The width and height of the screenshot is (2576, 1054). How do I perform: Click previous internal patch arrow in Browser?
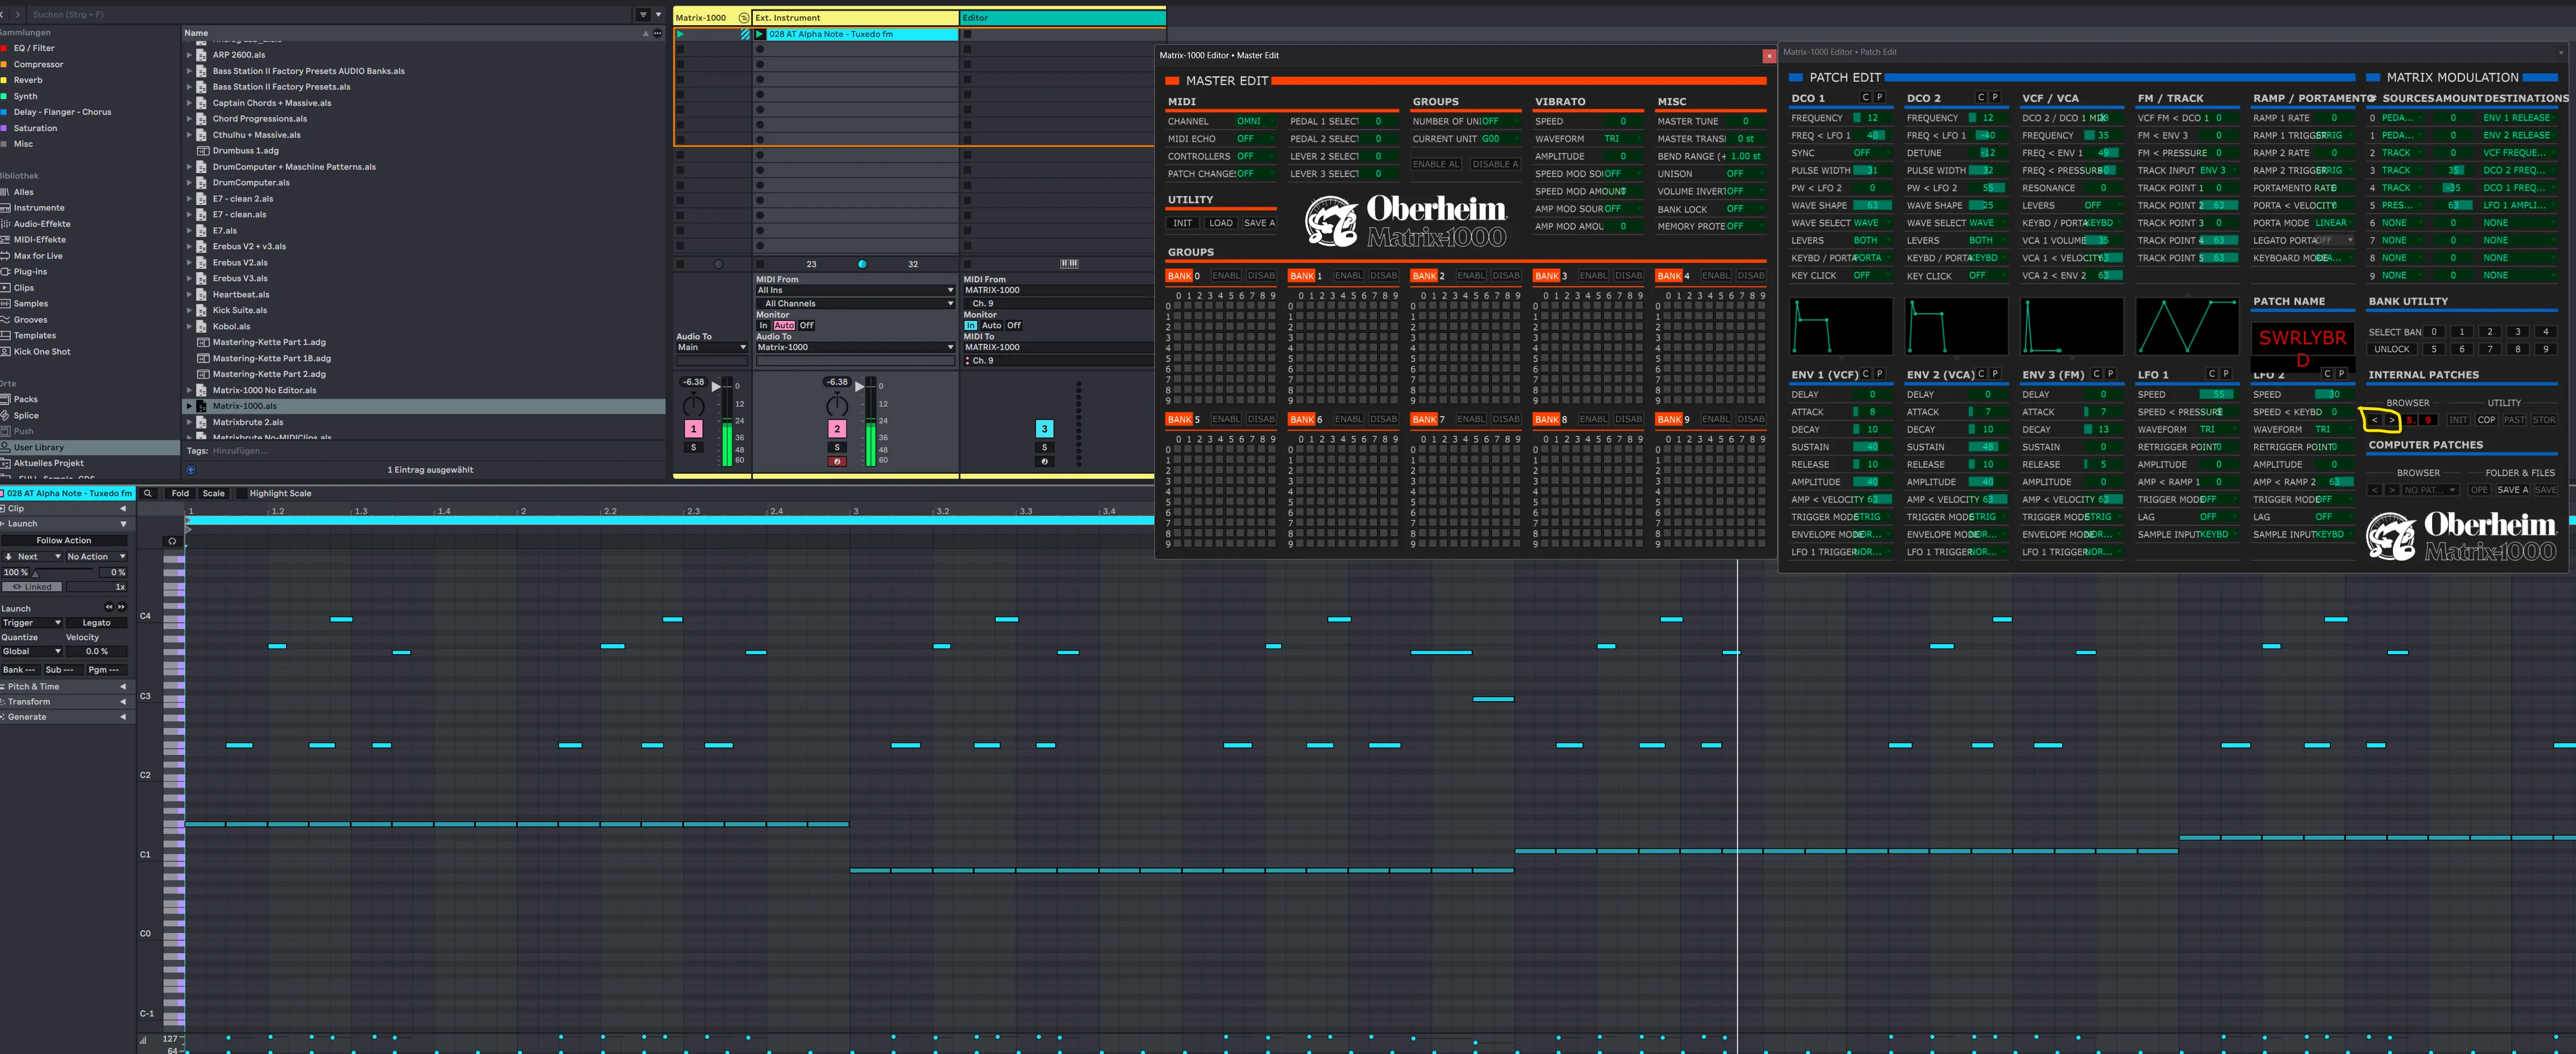pyautogui.click(x=2375, y=421)
